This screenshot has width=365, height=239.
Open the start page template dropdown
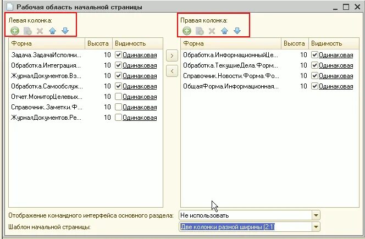316,227
